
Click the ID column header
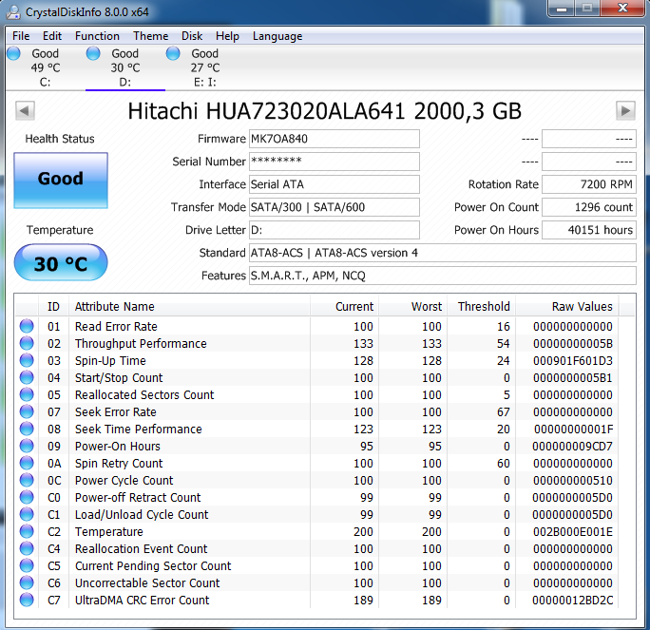53,307
